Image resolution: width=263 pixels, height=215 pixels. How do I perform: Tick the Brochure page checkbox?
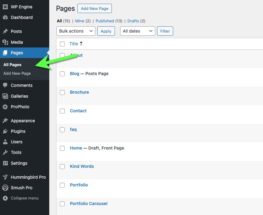pyautogui.click(x=62, y=92)
